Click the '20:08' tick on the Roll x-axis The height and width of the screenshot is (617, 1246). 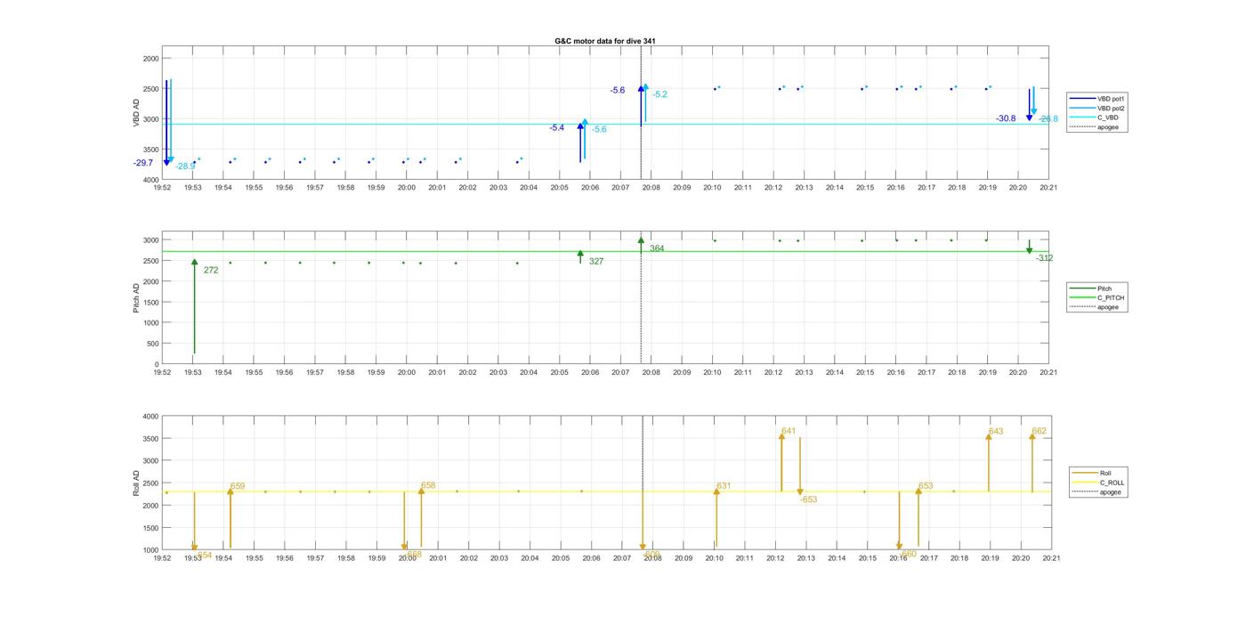tap(652, 558)
